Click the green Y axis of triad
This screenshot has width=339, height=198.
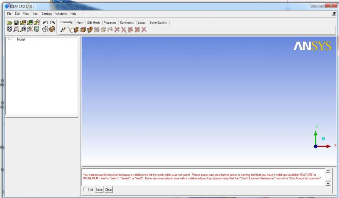[x=316, y=137]
